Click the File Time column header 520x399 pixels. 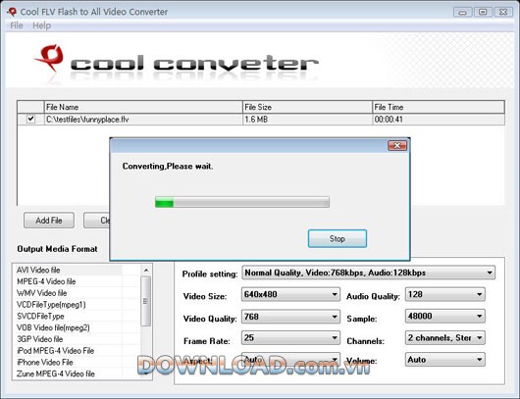[439, 107]
